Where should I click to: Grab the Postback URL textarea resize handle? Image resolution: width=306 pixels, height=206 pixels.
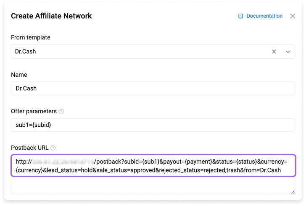[293, 192]
